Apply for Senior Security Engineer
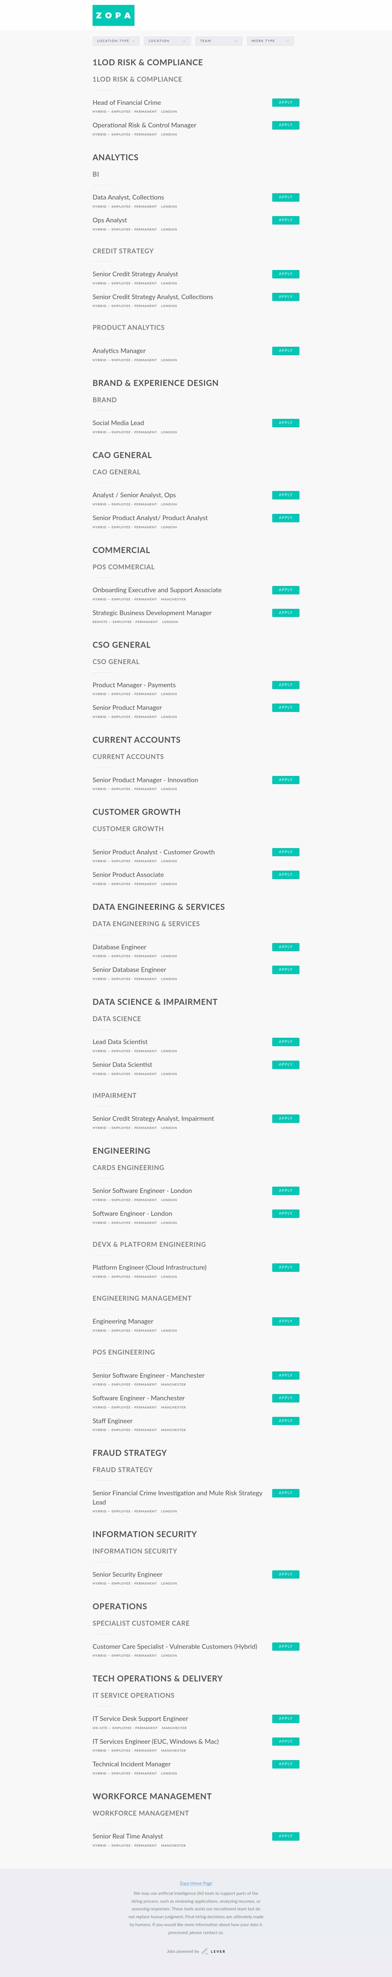392x1977 pixels. [x=285, y=1574]
